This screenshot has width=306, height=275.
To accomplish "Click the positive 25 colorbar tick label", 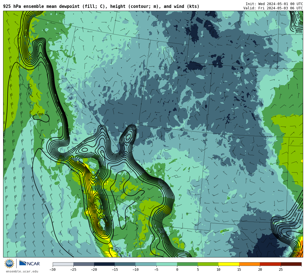I will [x=280, y=270].
